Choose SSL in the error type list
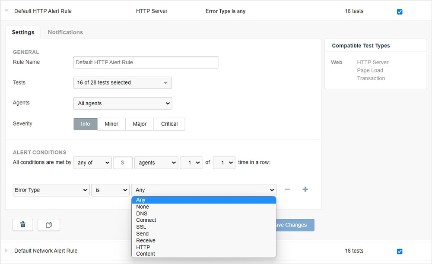Viewport: 432px width, 264px height. coord(141,227)
